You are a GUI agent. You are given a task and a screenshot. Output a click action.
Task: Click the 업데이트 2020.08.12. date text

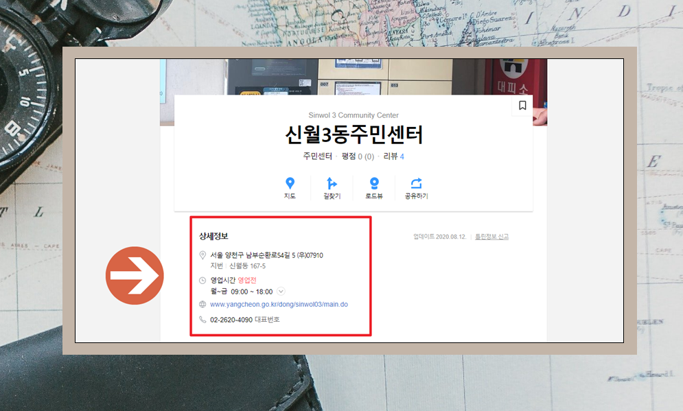click(x=440, y=237)
